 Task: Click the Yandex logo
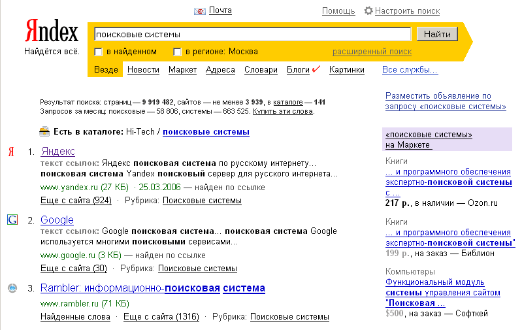[x=52, y=31]
